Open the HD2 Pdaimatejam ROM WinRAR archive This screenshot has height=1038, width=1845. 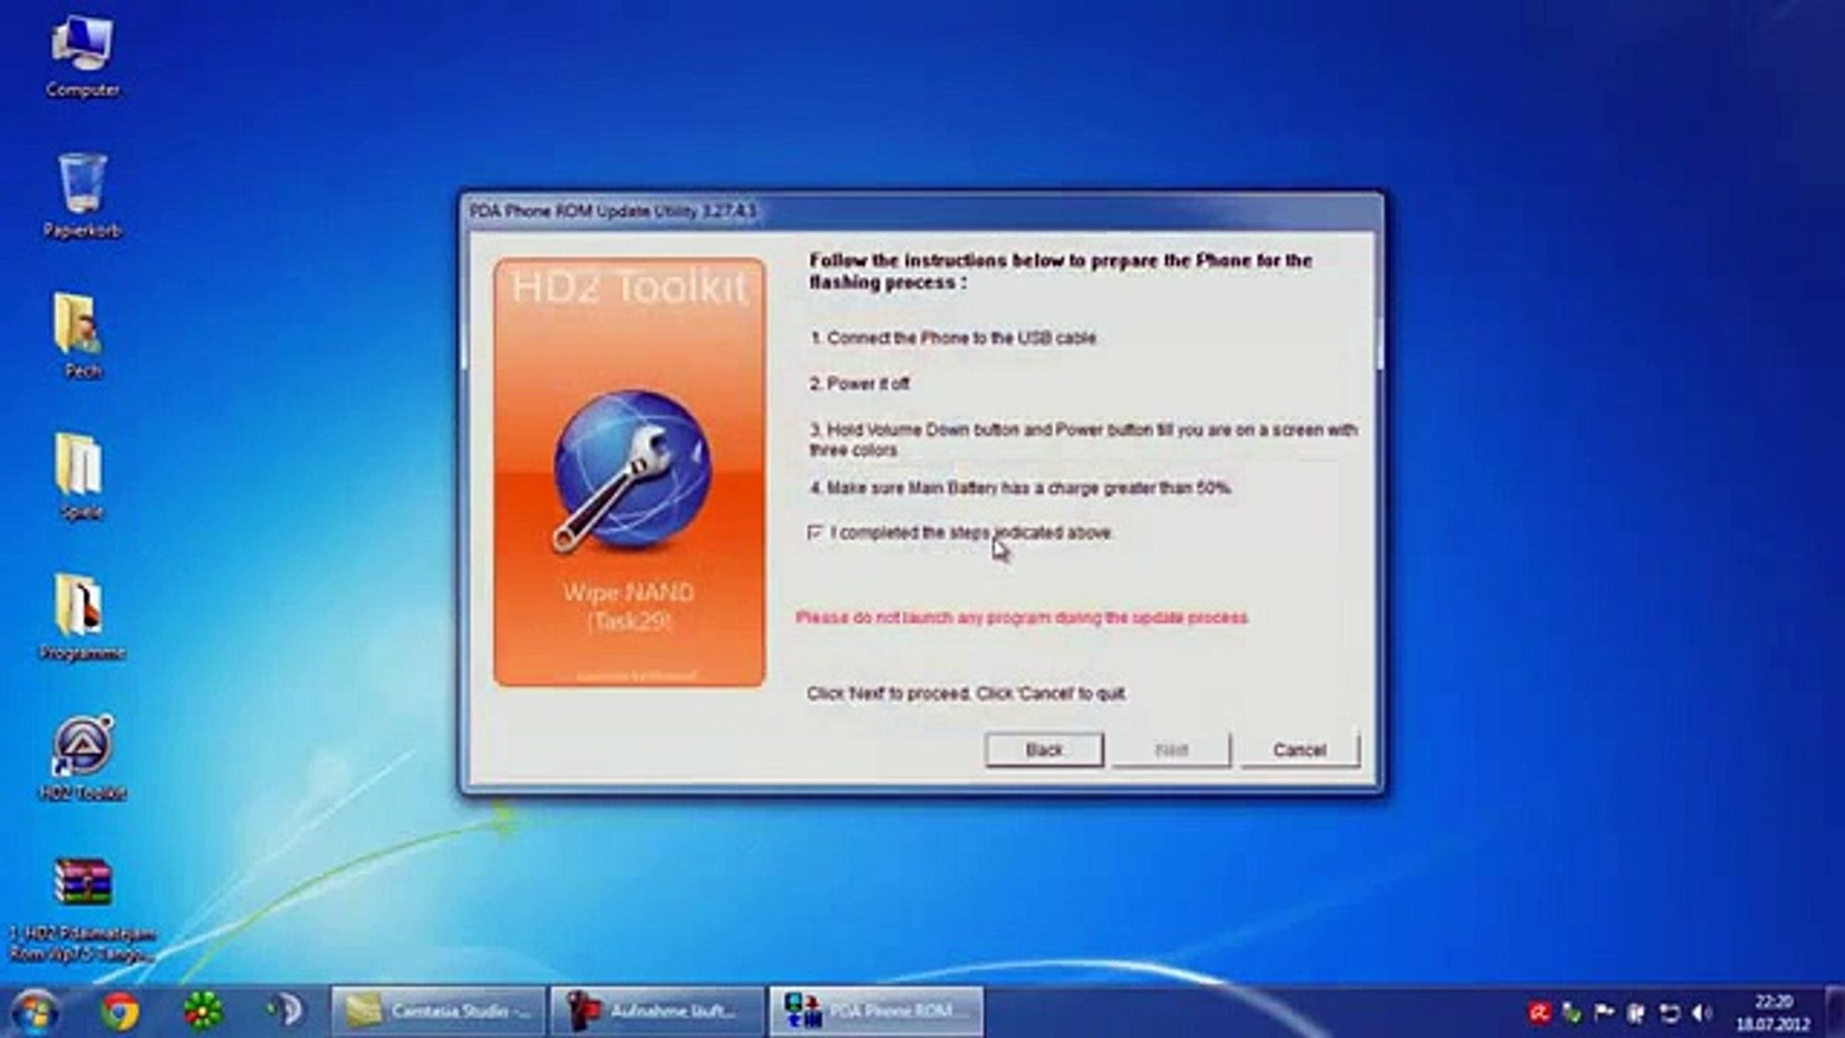(82, 886)
